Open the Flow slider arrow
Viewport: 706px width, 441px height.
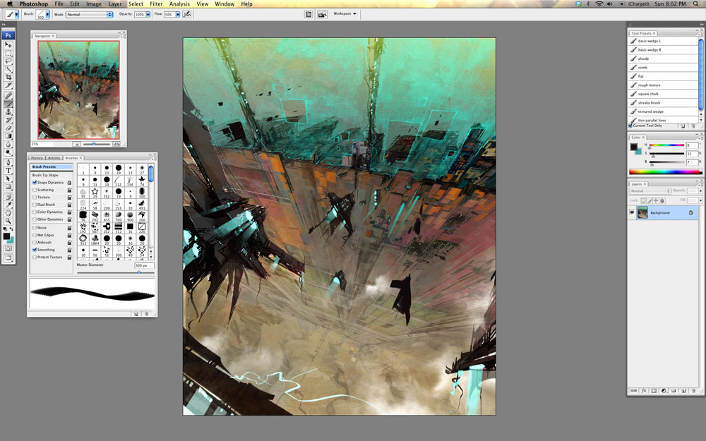coord(178,14)
